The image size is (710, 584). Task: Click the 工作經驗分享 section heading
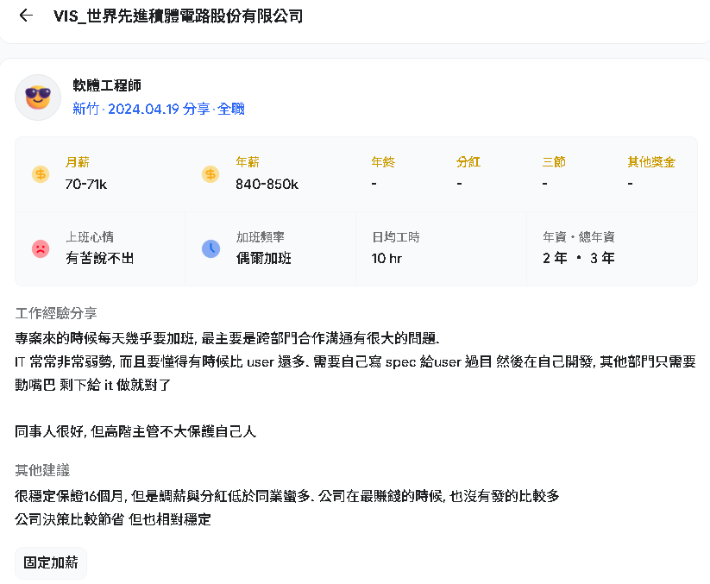coord(56,313)
